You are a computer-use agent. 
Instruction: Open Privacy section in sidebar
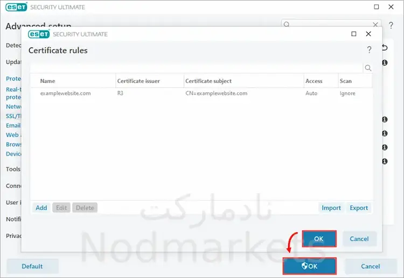click(x=13, y=236)
